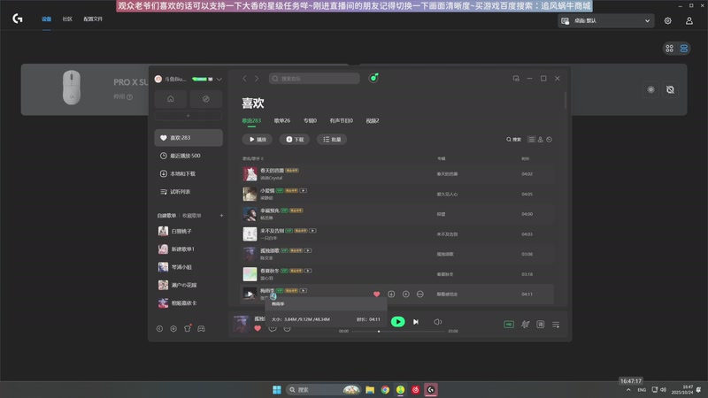Click the 搜索 search button in song toolbar
Viewport: 708px width, 398px height.
point(513,140)
